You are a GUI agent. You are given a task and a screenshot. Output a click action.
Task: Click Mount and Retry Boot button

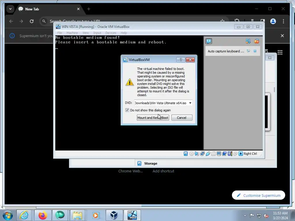(153, 118)
